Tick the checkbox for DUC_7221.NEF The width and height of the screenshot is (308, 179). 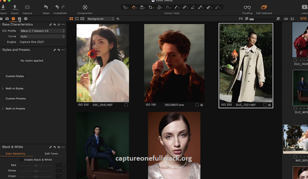tap(264, 105)
